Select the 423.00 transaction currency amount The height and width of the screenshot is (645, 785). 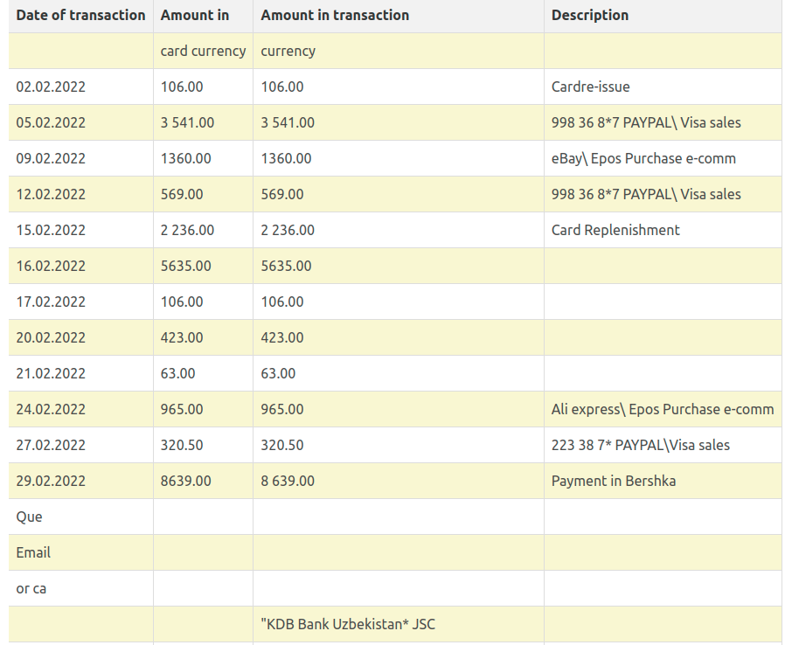tap(282, 337)
